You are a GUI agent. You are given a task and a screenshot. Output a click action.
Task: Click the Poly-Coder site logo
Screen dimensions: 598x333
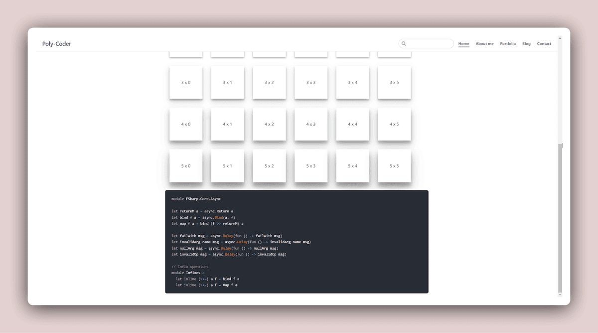click(57, 44)
